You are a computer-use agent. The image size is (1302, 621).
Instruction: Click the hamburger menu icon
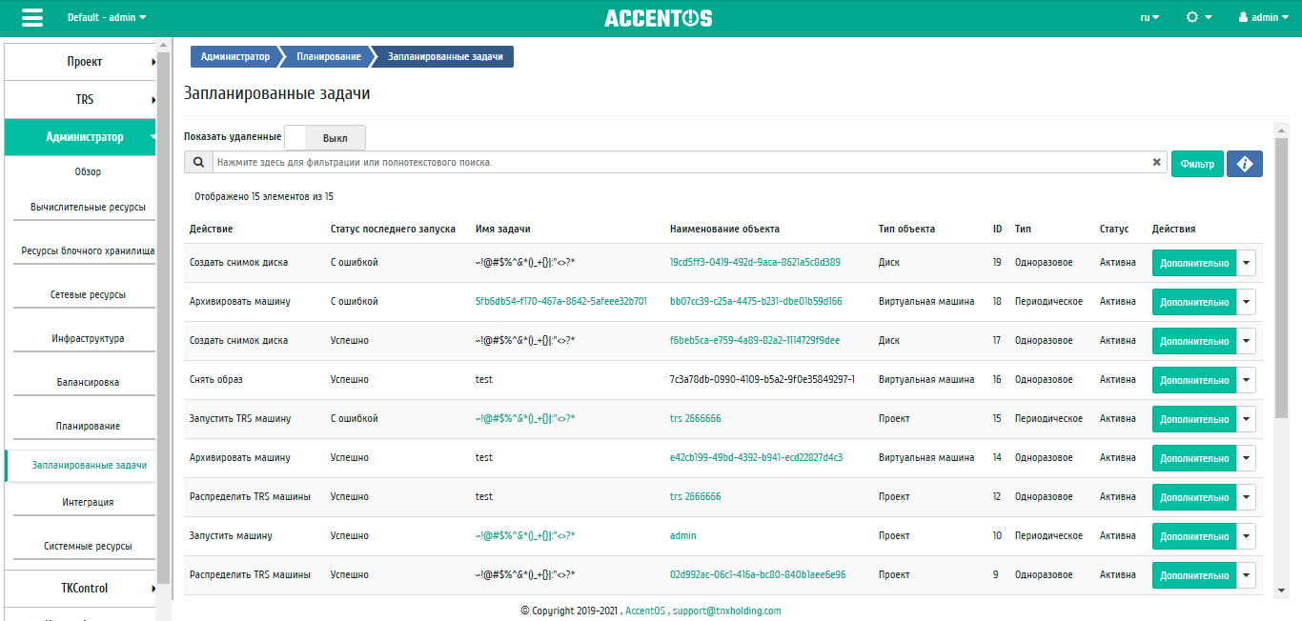pyautogui.click(x=31, y=18)
